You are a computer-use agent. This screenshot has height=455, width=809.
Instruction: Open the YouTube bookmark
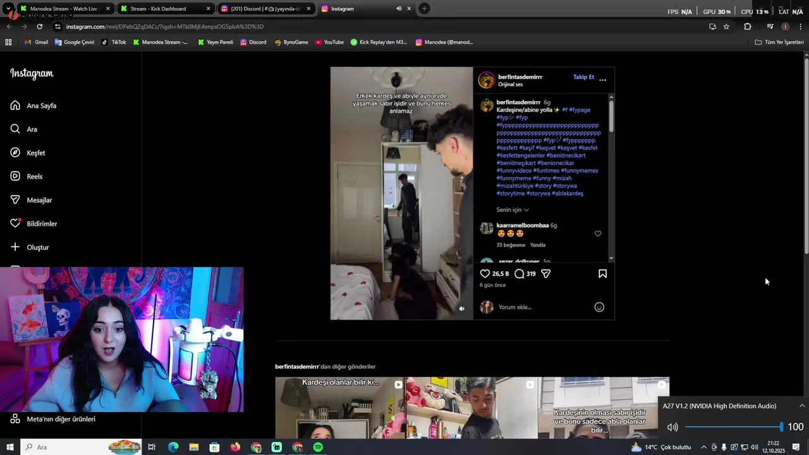(329, 42)
